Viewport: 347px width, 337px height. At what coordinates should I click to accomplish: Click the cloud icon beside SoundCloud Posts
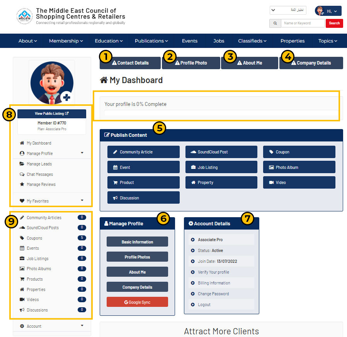click(x=22, y=228)
